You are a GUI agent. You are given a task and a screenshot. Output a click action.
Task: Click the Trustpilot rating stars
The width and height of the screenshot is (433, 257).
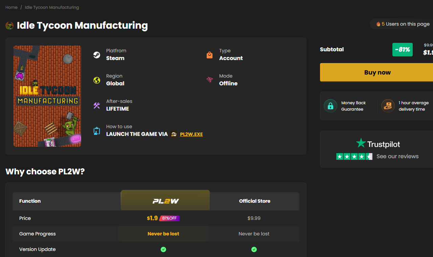point(354,156)
